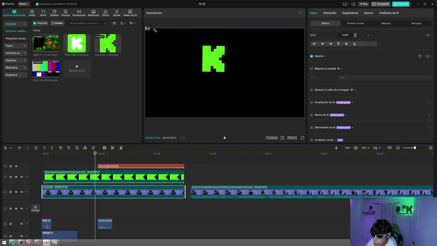Image resolution: width=437 pixels, height=246 pixels.
Task: Select the Corte color bars video thumbnail
Action: (x=46, y=69)
